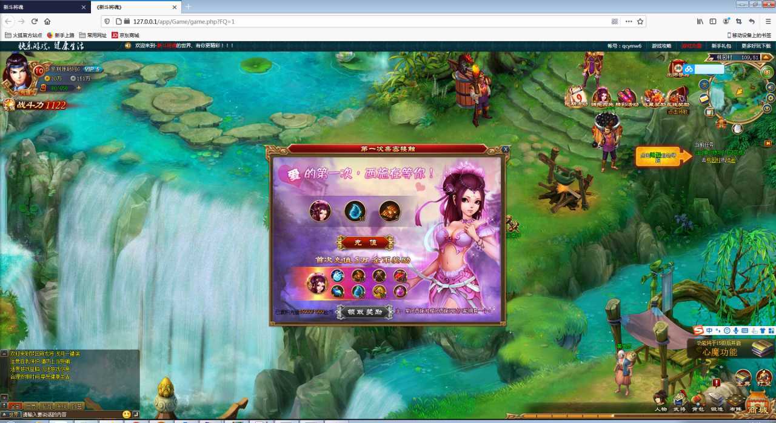Open the 布阵 formation icon

(x=735, y=400)
